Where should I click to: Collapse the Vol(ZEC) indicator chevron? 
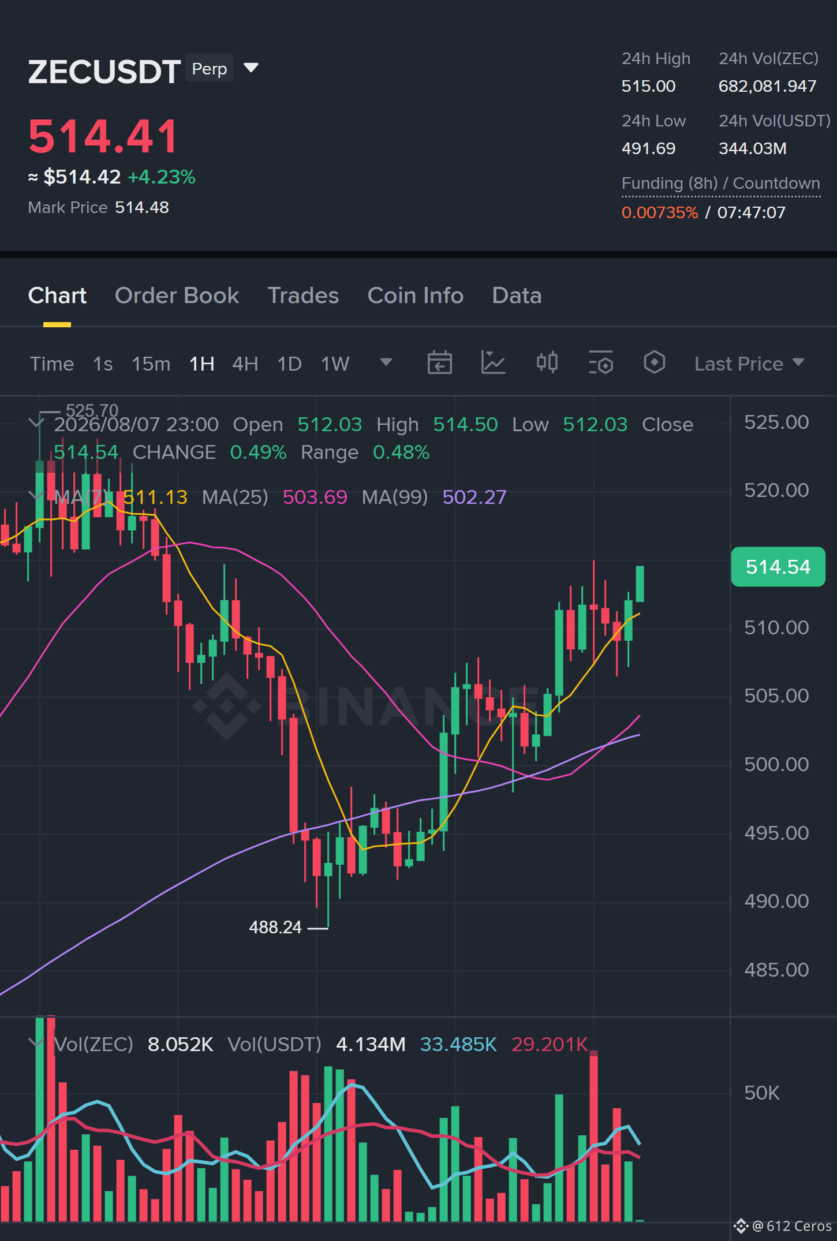[x=36, y=1044]
